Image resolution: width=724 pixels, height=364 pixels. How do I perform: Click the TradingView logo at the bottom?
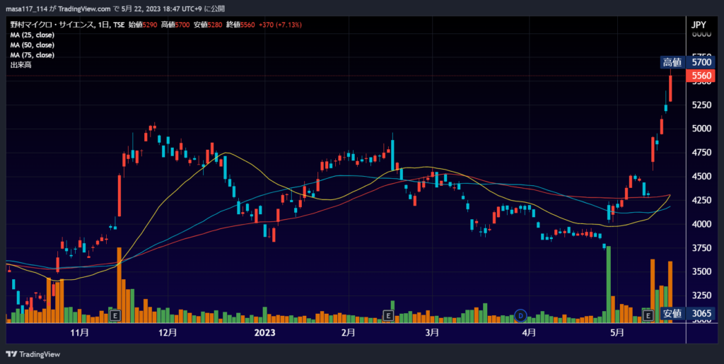pos(33,354)
